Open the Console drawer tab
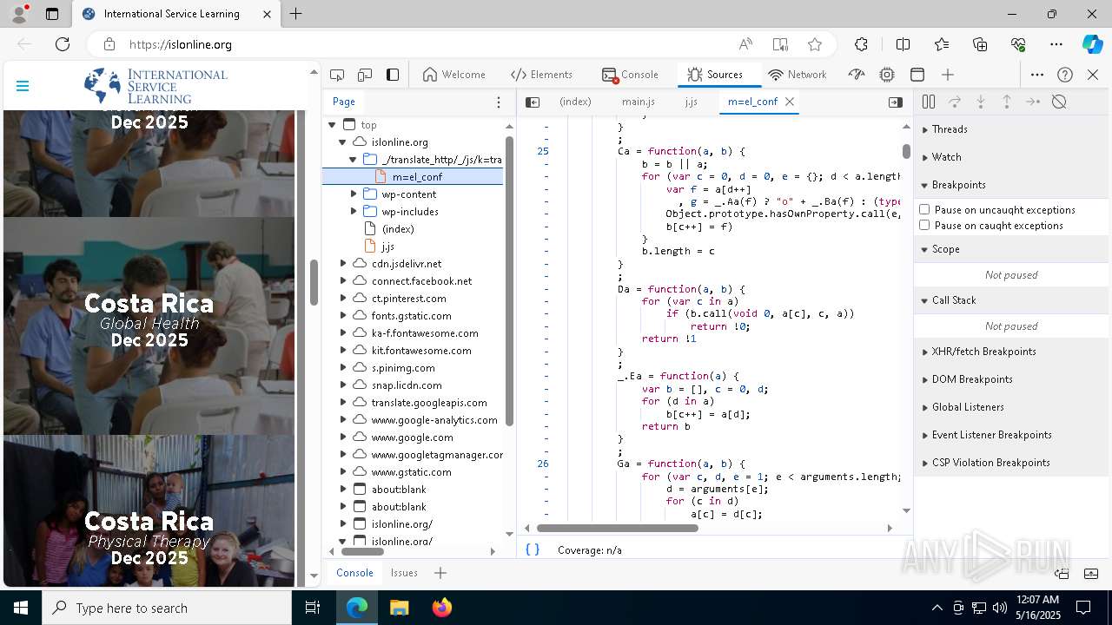The width and height of the screenshot is (1112, 625). click(x=354, y=573)
